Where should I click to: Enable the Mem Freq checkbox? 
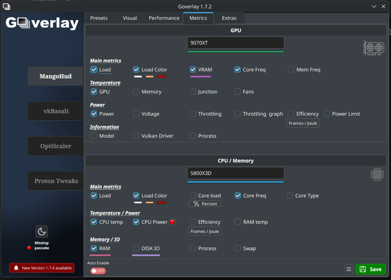tap(291, 69)
